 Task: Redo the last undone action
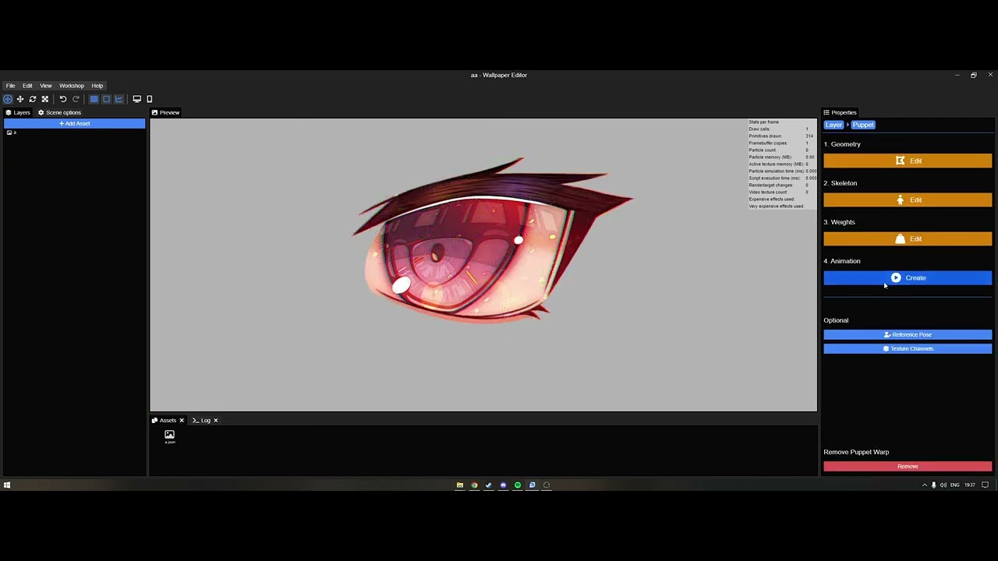coord(76,99)
